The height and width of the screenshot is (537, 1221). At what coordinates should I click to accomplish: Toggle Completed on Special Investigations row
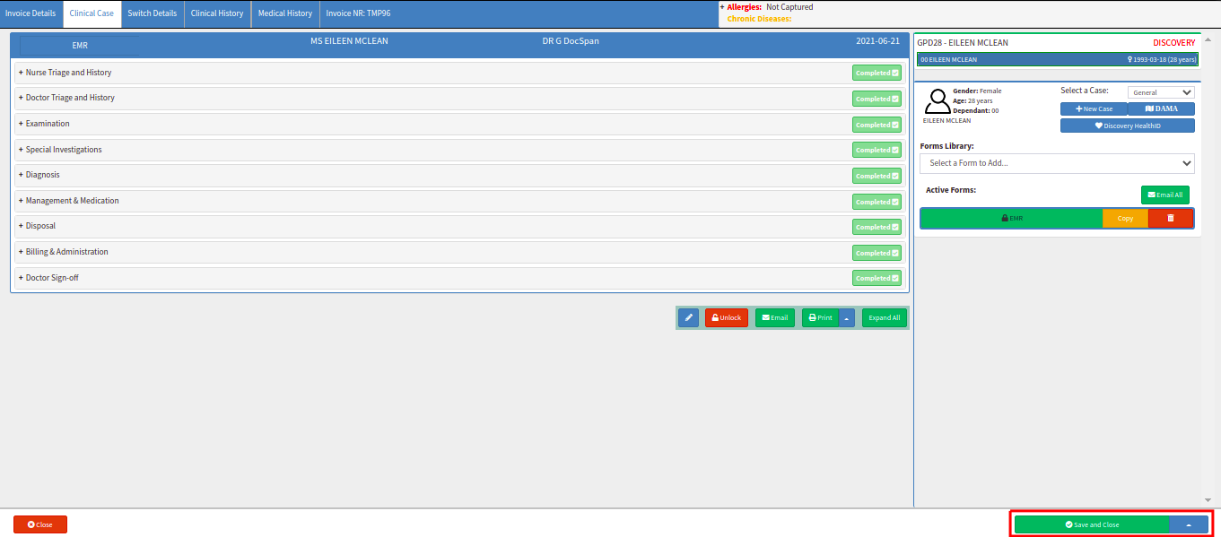point(877,150)
